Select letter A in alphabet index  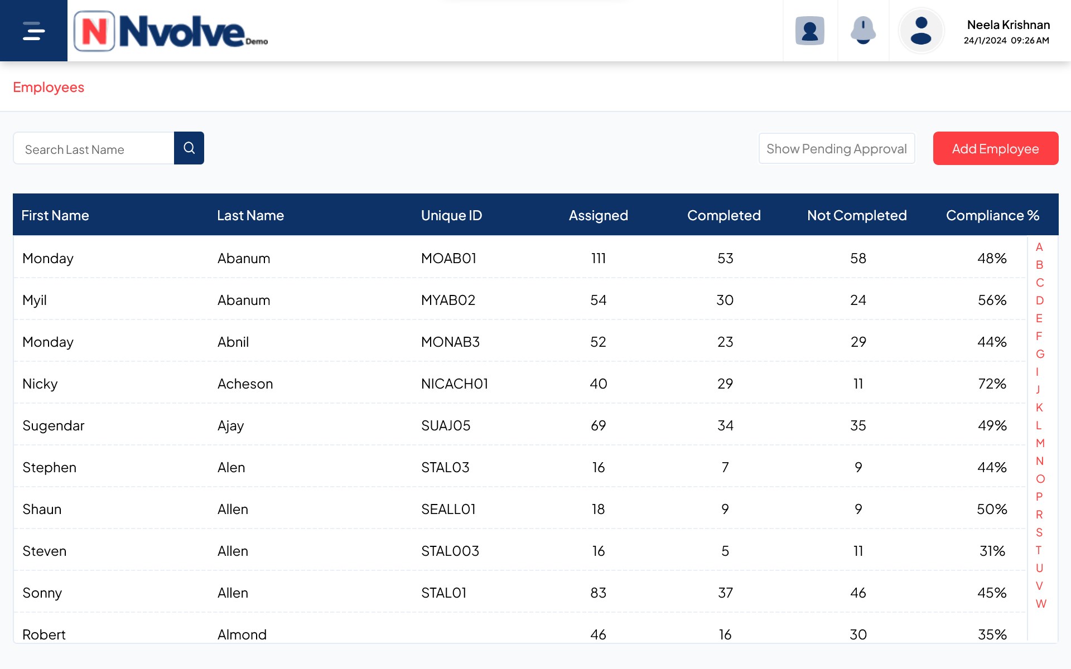(1039, 247)
